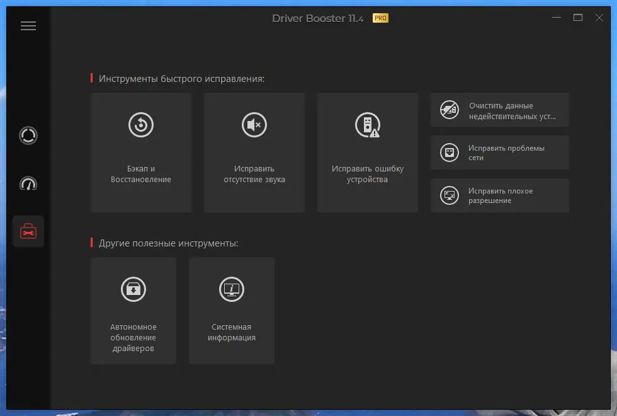Click the muted speaker icon on the sound card
617x416 pixels.
pos(254,124)
